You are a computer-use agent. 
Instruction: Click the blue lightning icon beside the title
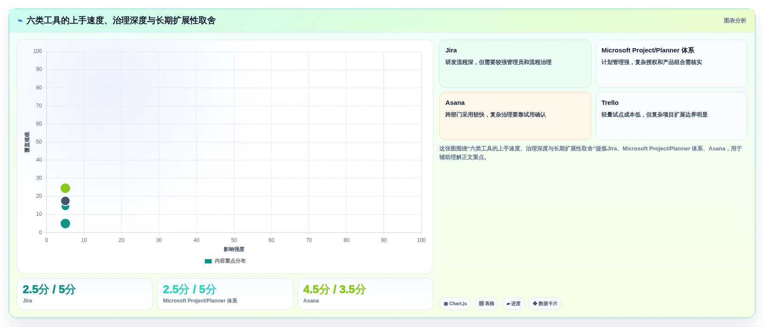point(20,21)
